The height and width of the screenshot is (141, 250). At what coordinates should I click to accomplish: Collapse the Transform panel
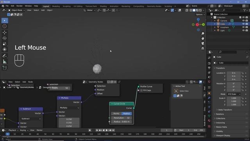[220, 68]
